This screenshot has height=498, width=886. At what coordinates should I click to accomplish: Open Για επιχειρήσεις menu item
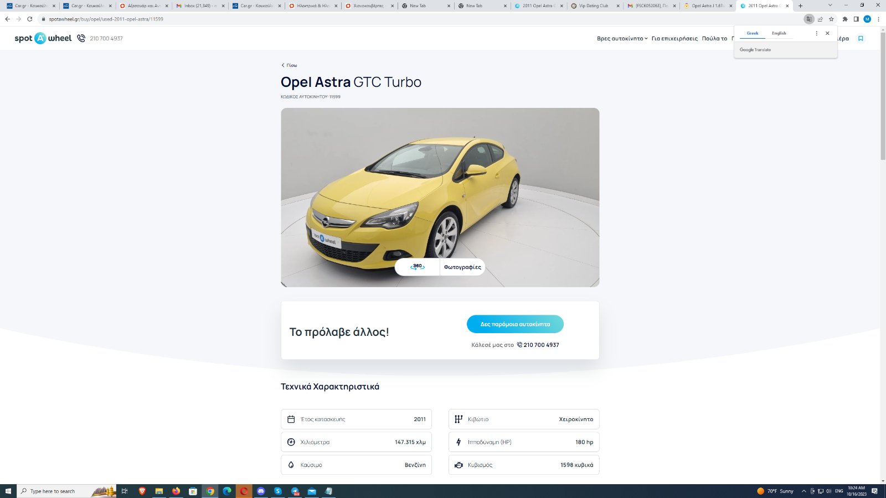coord(674,39)
